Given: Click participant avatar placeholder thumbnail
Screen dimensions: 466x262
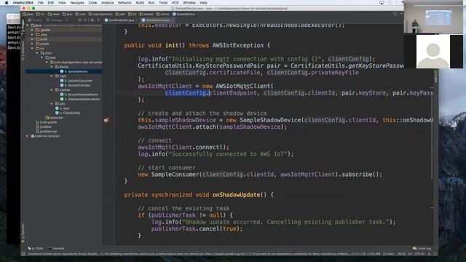Looking at the screenshot, I should pyautogui.click(x=433, y=52).
